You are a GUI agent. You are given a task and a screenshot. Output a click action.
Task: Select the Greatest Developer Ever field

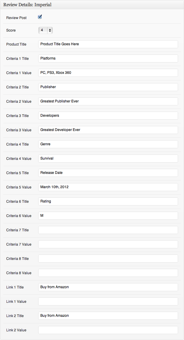coord(108,130)
